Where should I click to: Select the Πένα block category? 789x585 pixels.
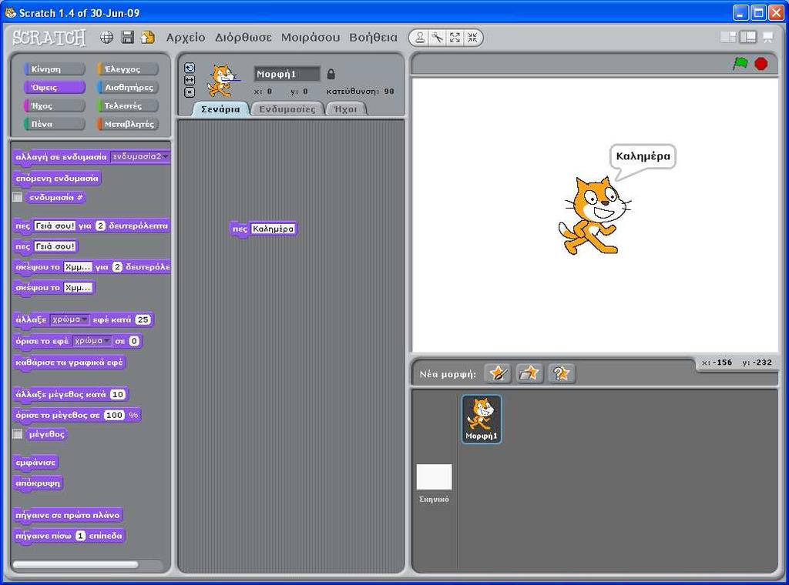click(x=55, y=124)
